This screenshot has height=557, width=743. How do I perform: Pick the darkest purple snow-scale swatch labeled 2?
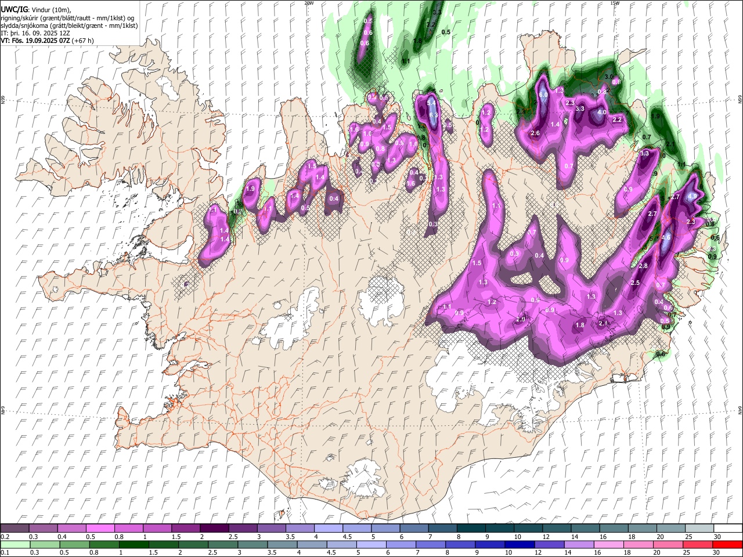point(214,529)
